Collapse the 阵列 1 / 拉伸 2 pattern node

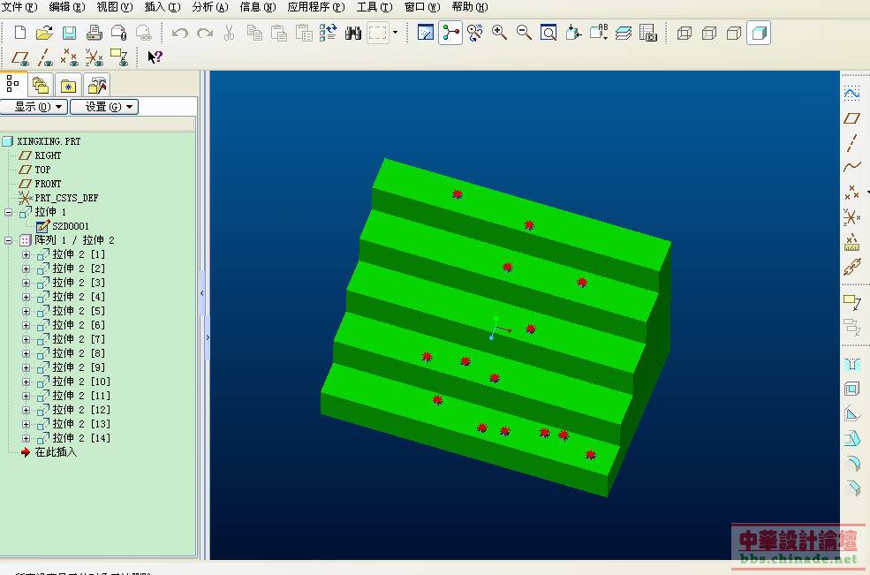(x=8, y=240)
